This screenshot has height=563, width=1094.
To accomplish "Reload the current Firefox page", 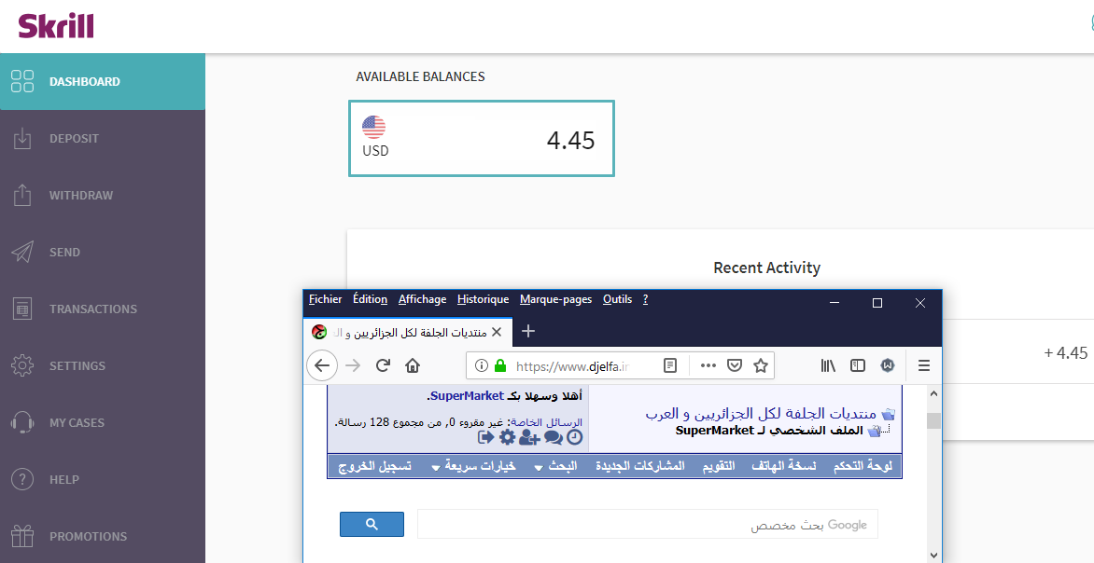I will (x=383, y=365).
